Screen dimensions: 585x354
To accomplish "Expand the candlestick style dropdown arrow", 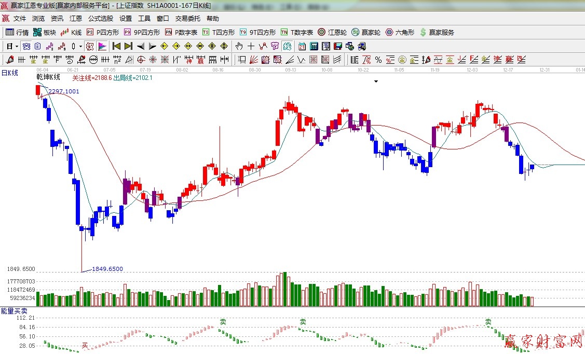I will 80,46.
